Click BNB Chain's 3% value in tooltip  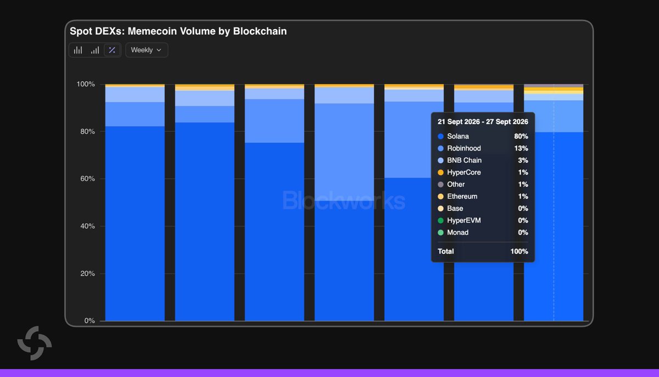point(523,160)
